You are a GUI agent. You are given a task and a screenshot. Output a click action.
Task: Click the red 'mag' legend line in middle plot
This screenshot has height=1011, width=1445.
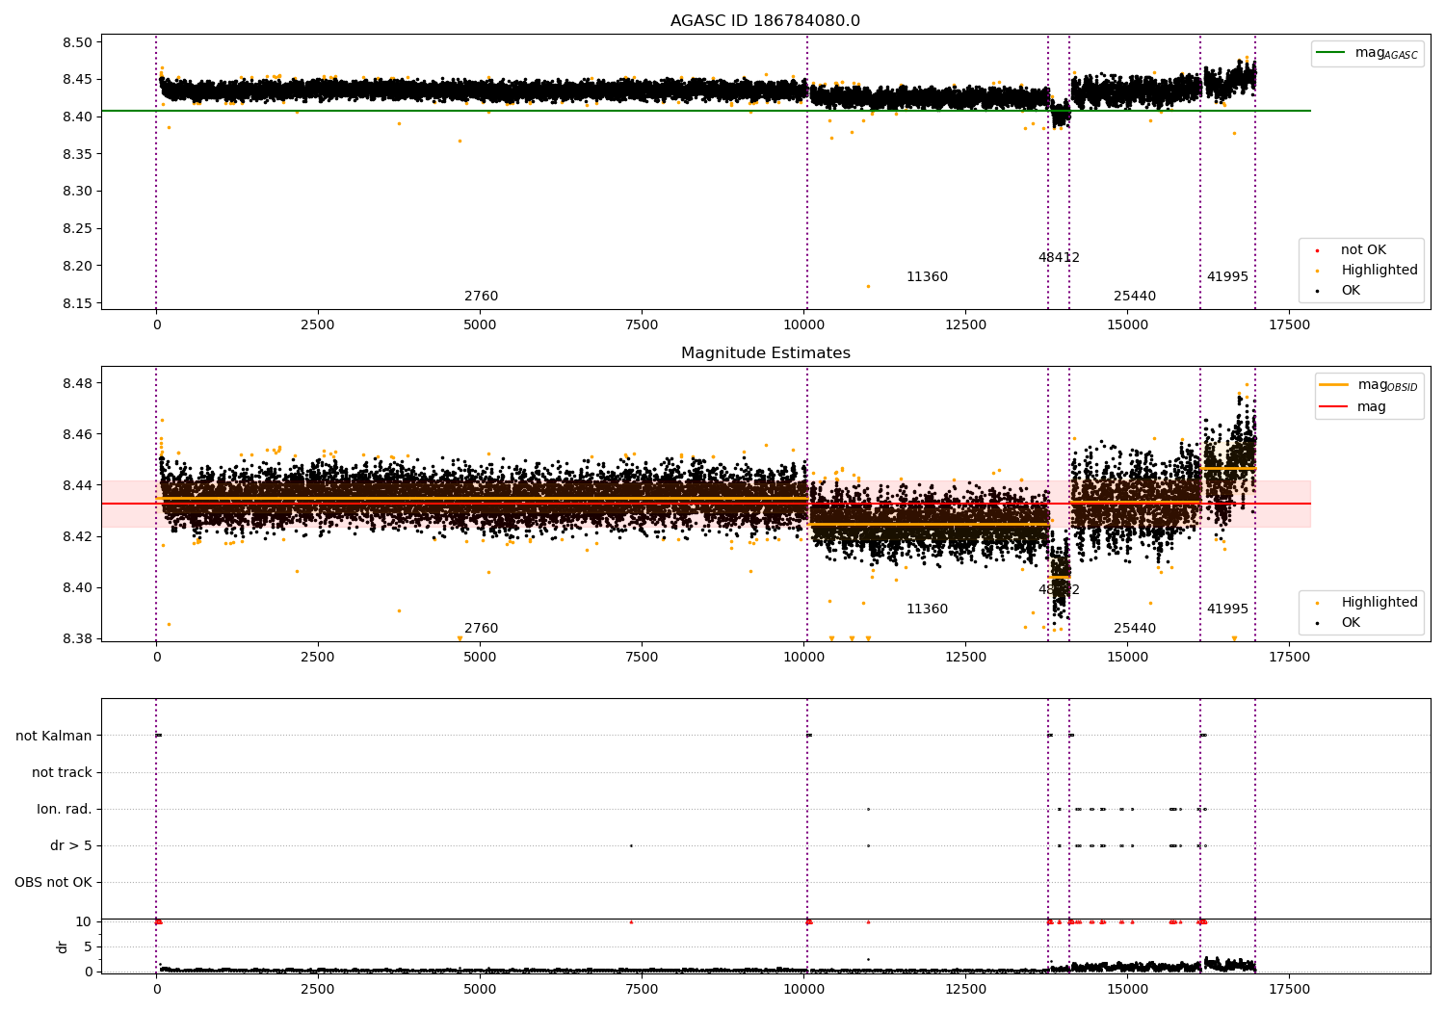click(x=1333, y=407)
